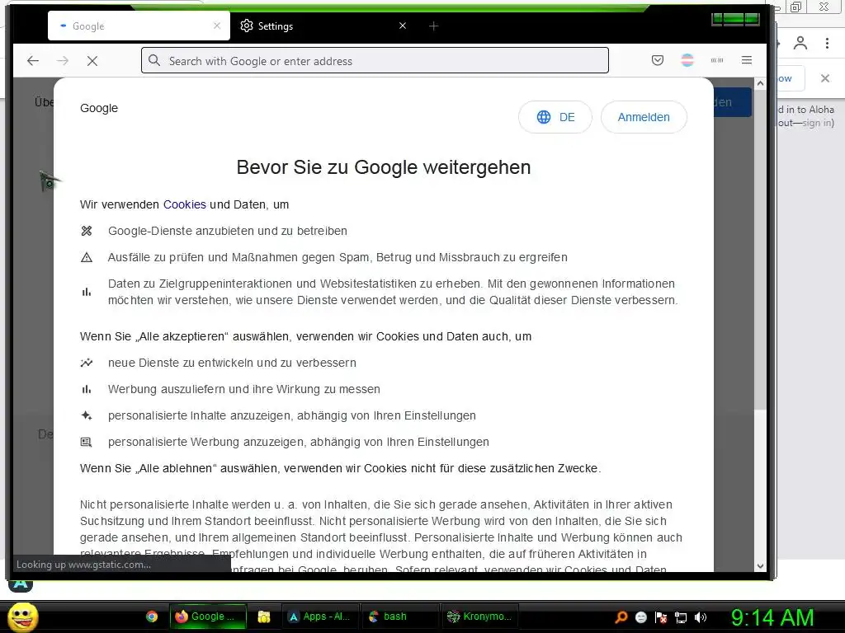The height and width of the screenshot is (633, 845).
Task: Click the volume speaker tray icon
Action: 701,617
